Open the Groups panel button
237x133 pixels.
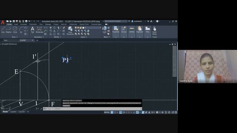click(x=124, y=30)
